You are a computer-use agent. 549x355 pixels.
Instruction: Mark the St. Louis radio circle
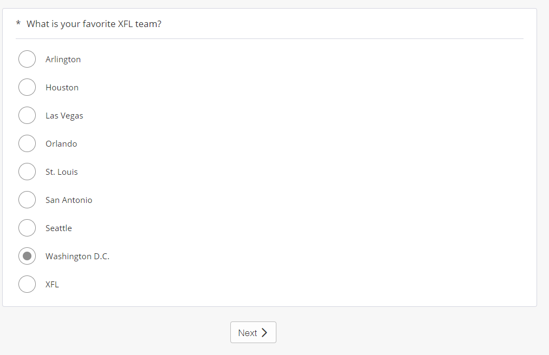[27, 172]
